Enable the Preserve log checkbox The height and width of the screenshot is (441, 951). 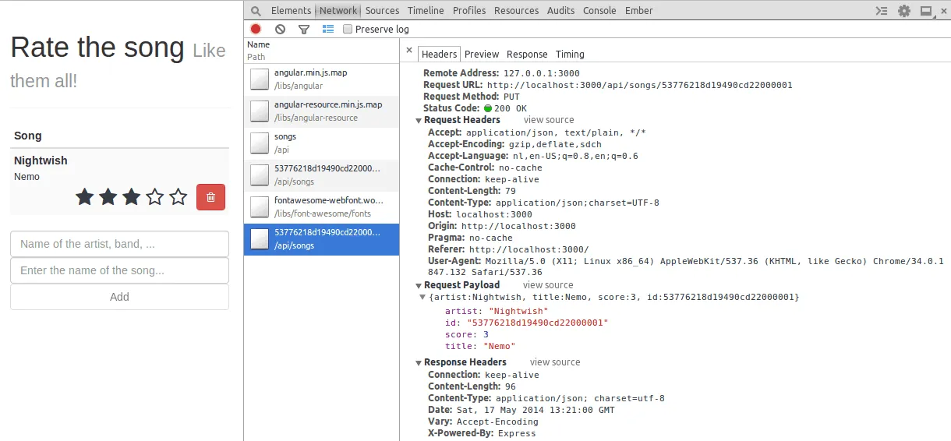348,30
